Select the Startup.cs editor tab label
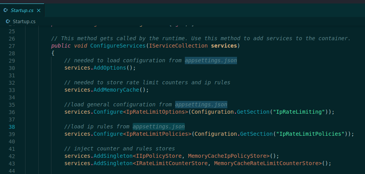365x174 pixels. click(x=22, y=10)
